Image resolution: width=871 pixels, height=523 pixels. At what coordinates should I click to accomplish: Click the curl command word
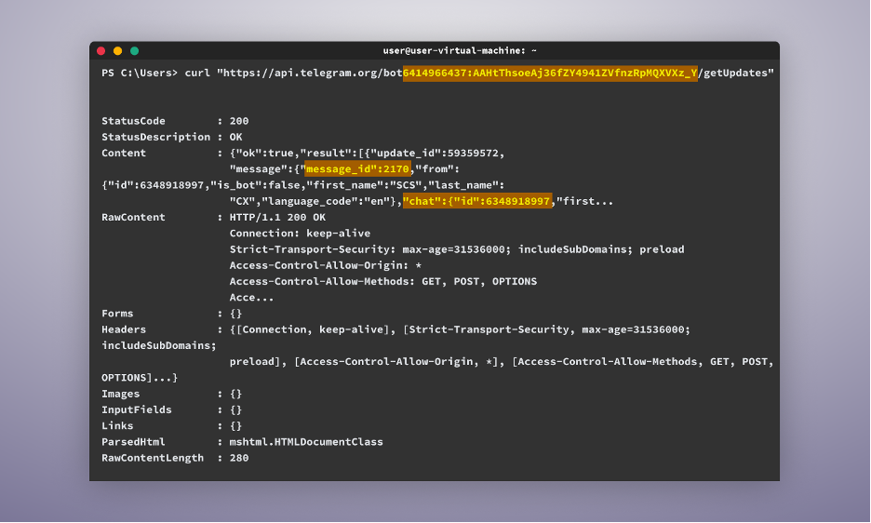tap(197, 73)
